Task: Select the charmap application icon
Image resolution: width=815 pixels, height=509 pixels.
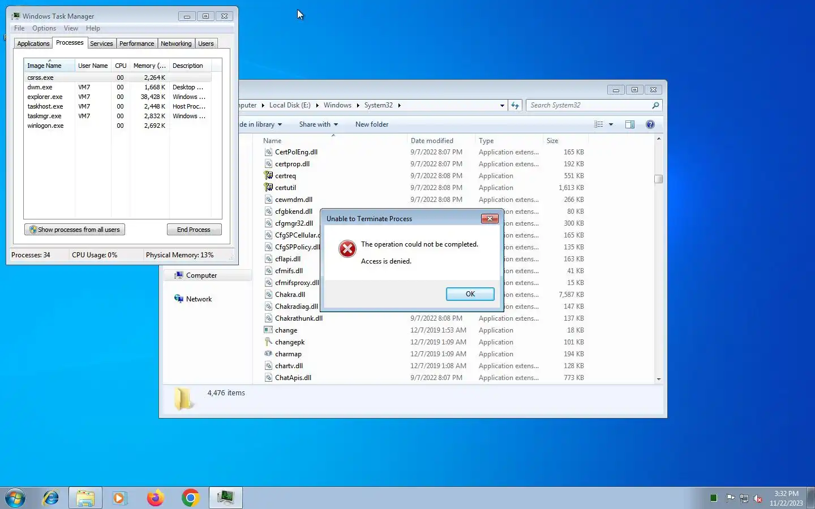Action: click(x=268, y=354)
